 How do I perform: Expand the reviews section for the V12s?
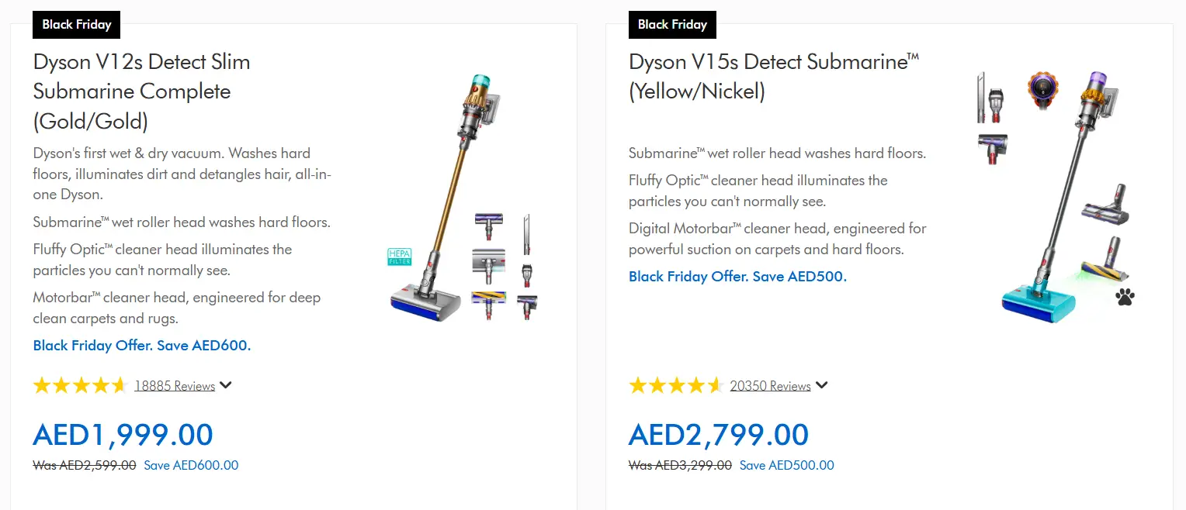(225, 385)
